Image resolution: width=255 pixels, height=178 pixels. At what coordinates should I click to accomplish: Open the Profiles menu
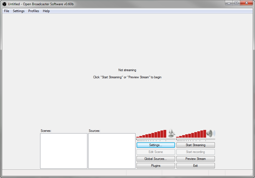pos(34,11)
